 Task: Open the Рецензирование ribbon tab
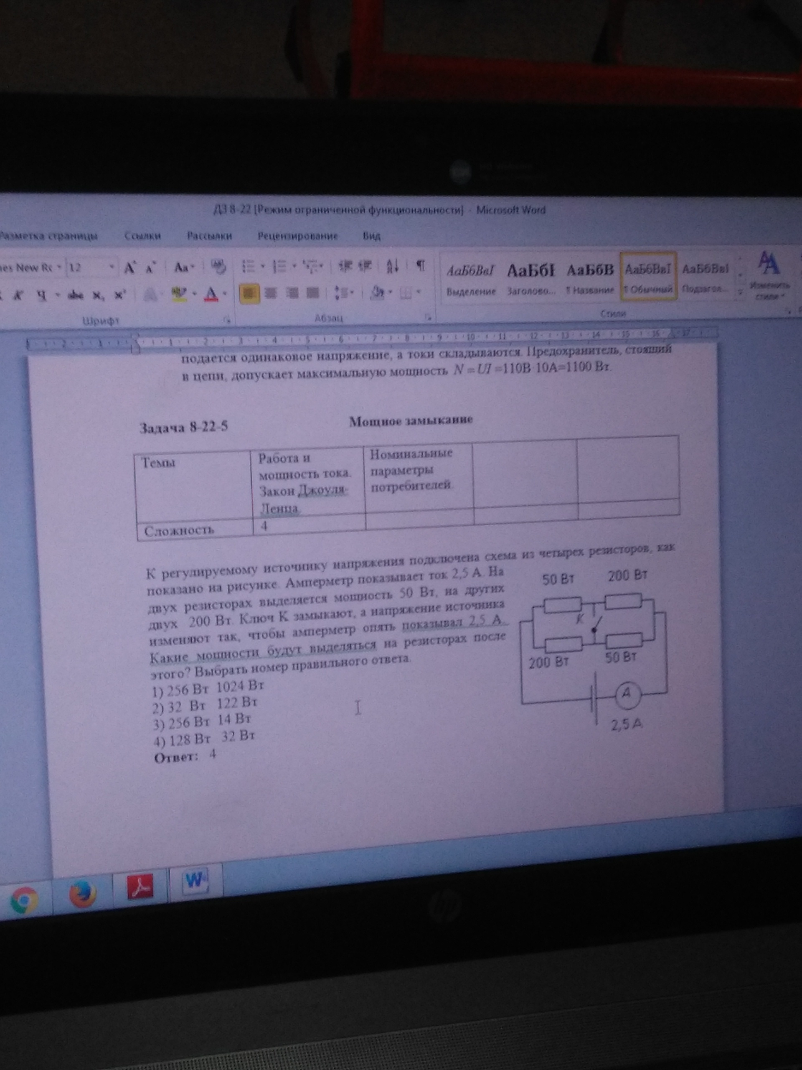pos(297,236)
